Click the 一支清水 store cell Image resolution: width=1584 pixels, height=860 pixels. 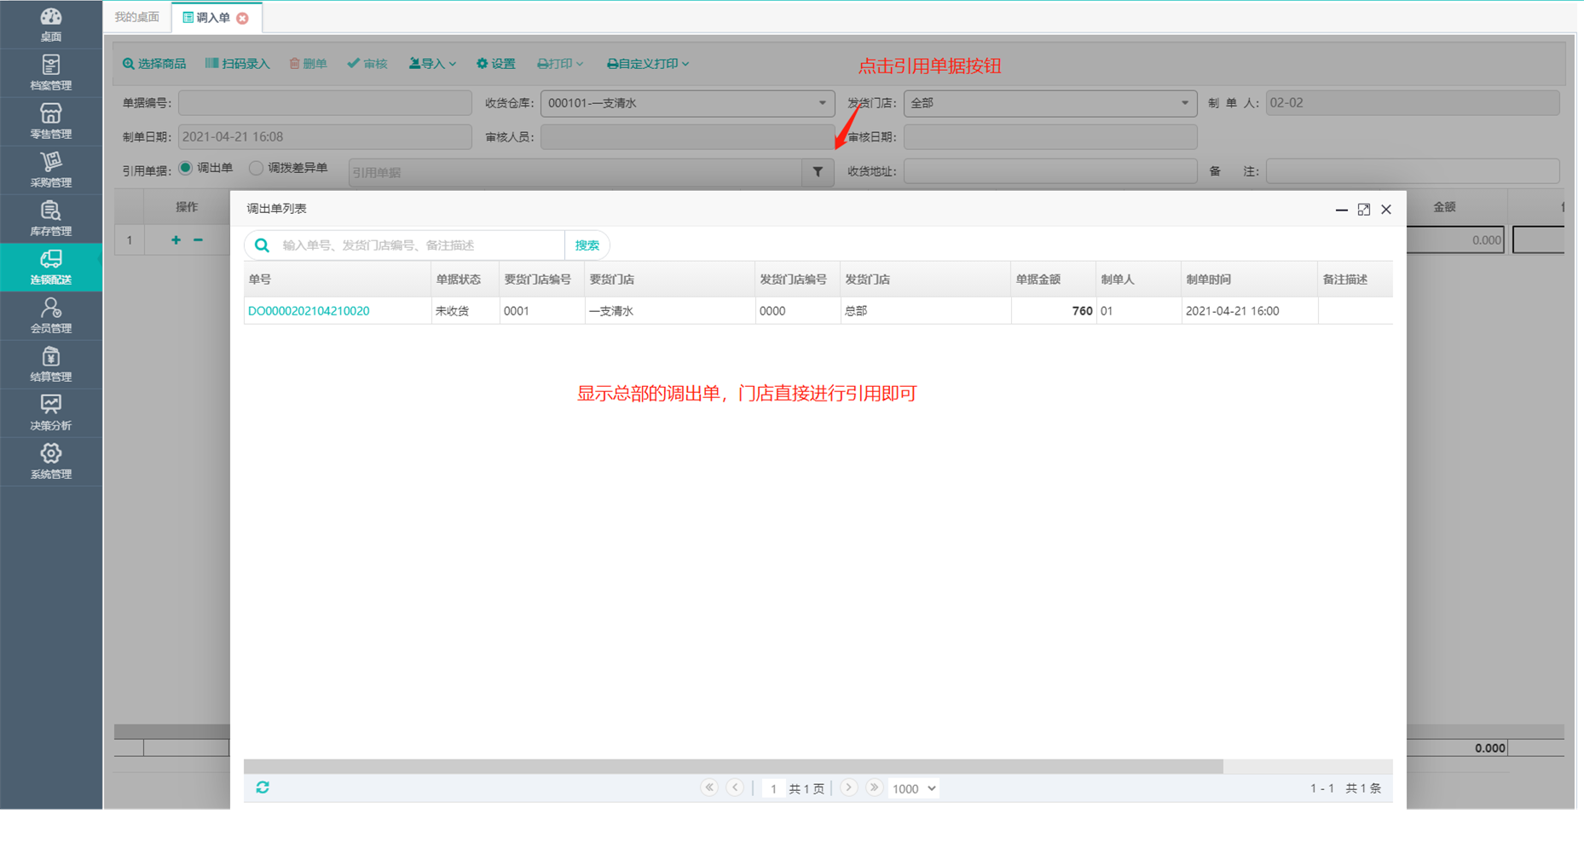(670, 311)
